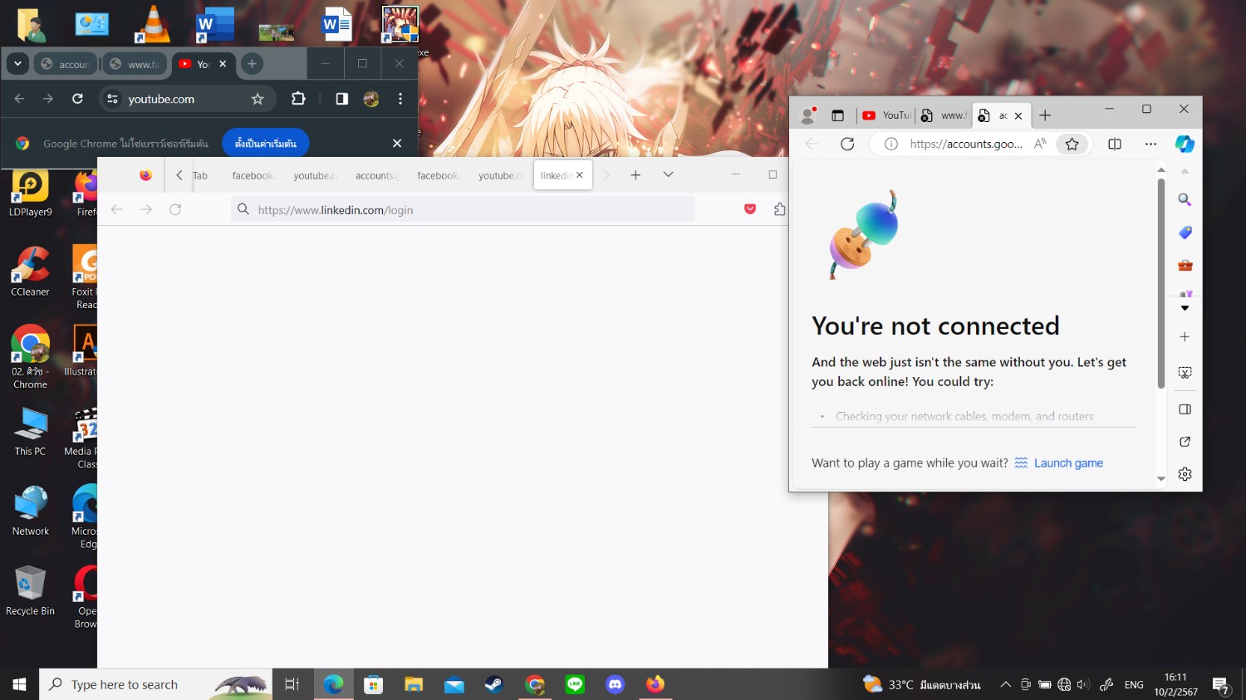The height and width of the screenshot is (700, 1246).
Task: Open Edge sidebar search icon
Action: (1185, 199)
